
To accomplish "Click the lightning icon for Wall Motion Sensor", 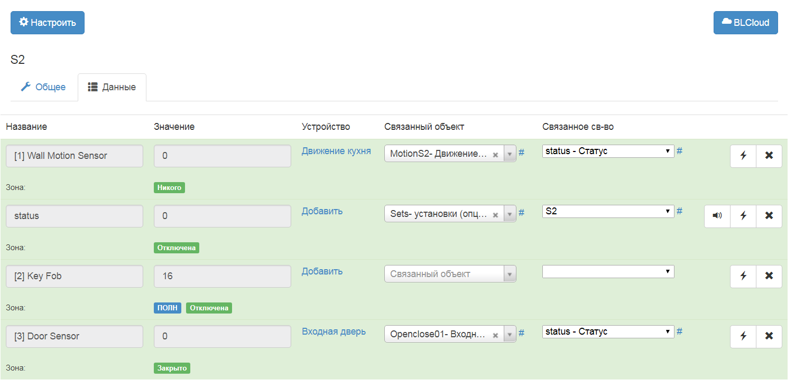I will click(743, 156).
